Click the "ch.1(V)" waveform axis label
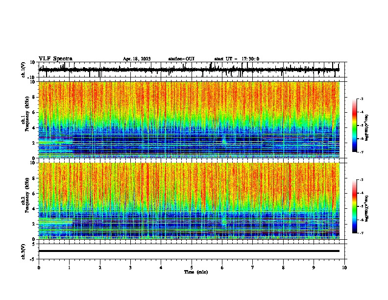 (23, 70)
